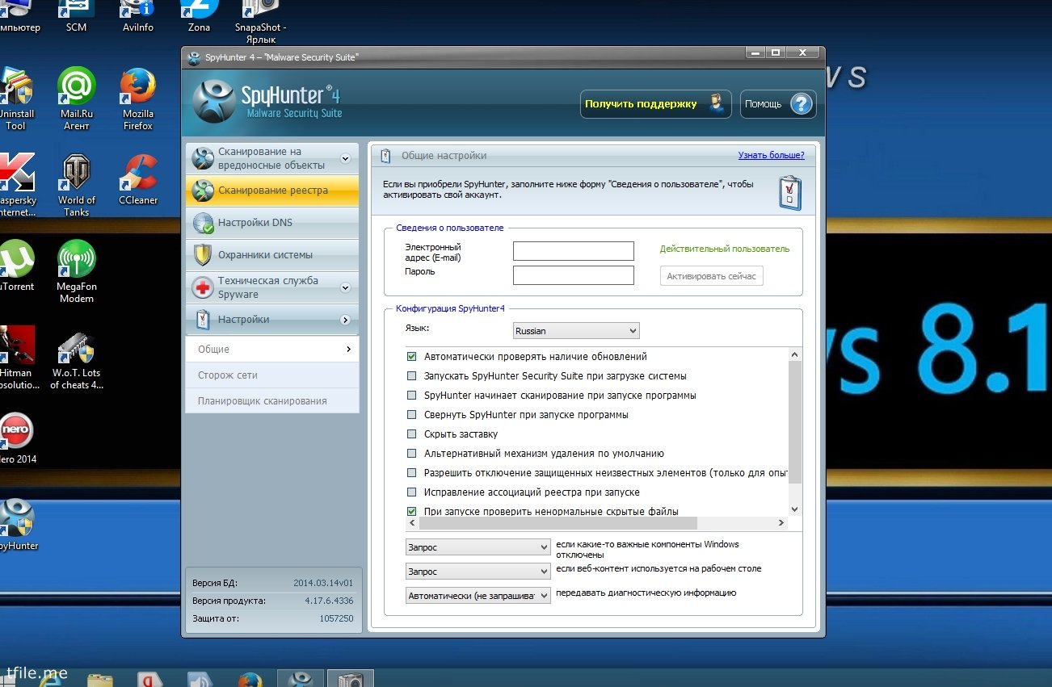The width and height of the screenshot is (1052, 687).
Task: Check 'Свернуть SpyHunter при запуске программы'
Action: pos(412,415)
